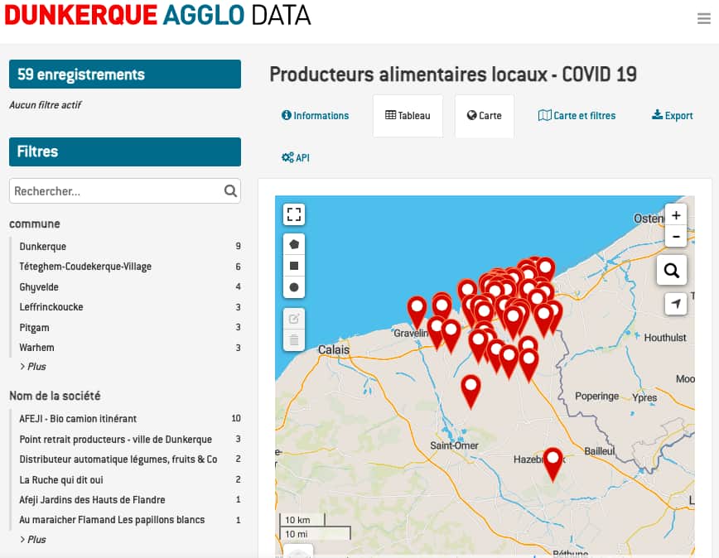
Task: Open the map location search
Action: tap(672, 270)
